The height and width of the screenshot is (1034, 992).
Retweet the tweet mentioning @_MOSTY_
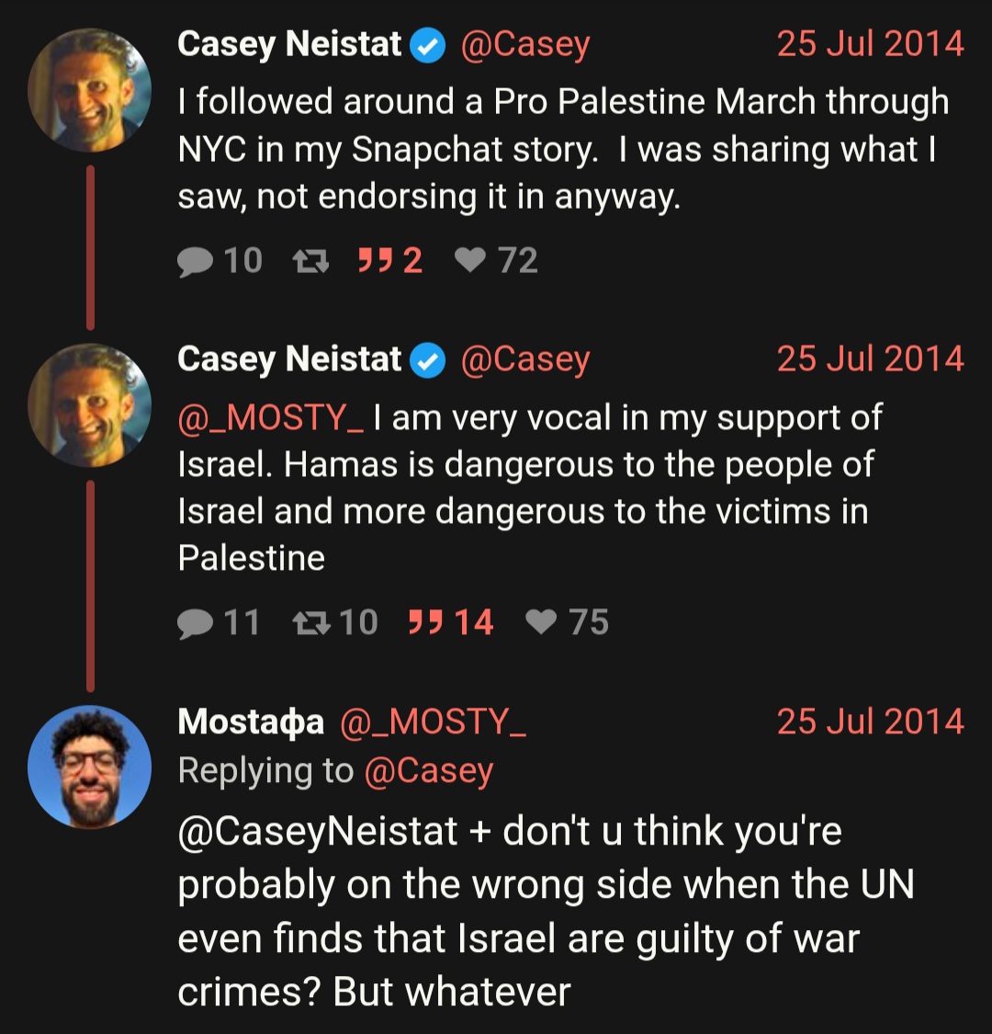tap(335, 622)
